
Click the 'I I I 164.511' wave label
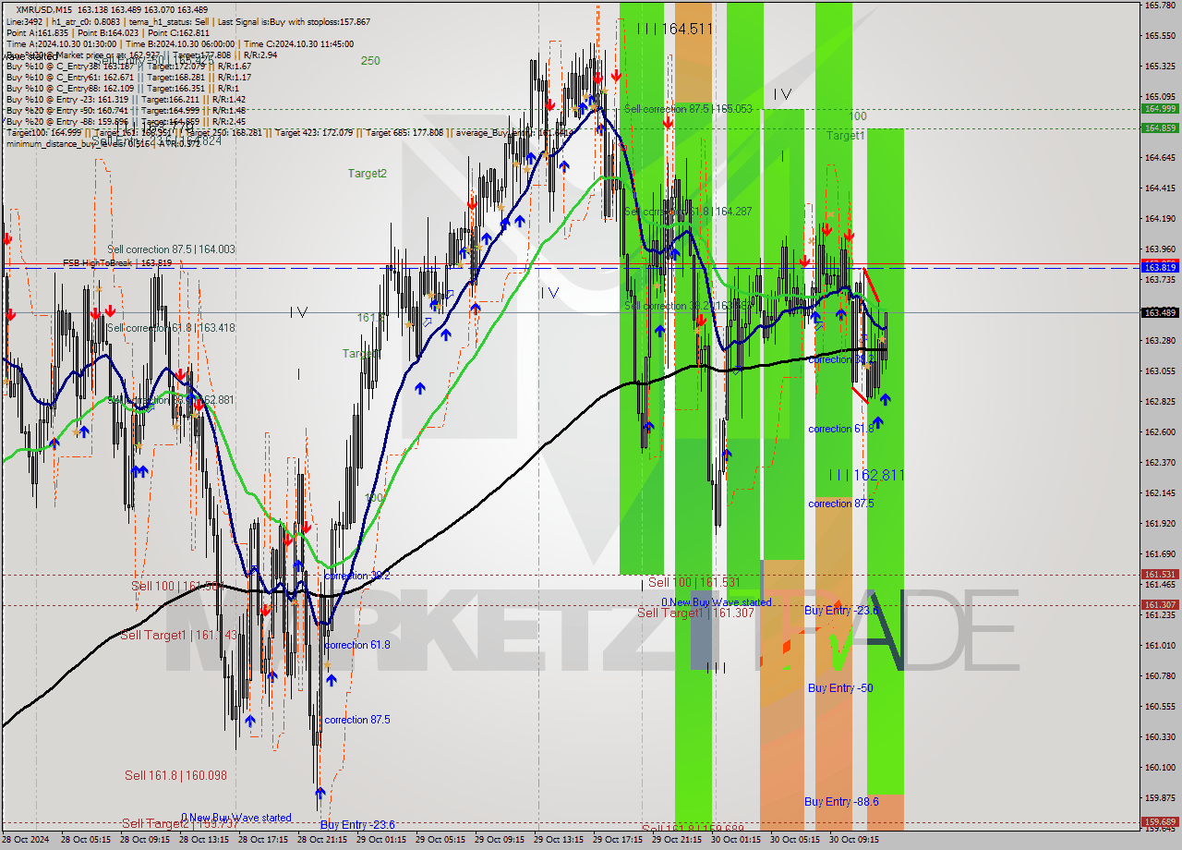674,30
